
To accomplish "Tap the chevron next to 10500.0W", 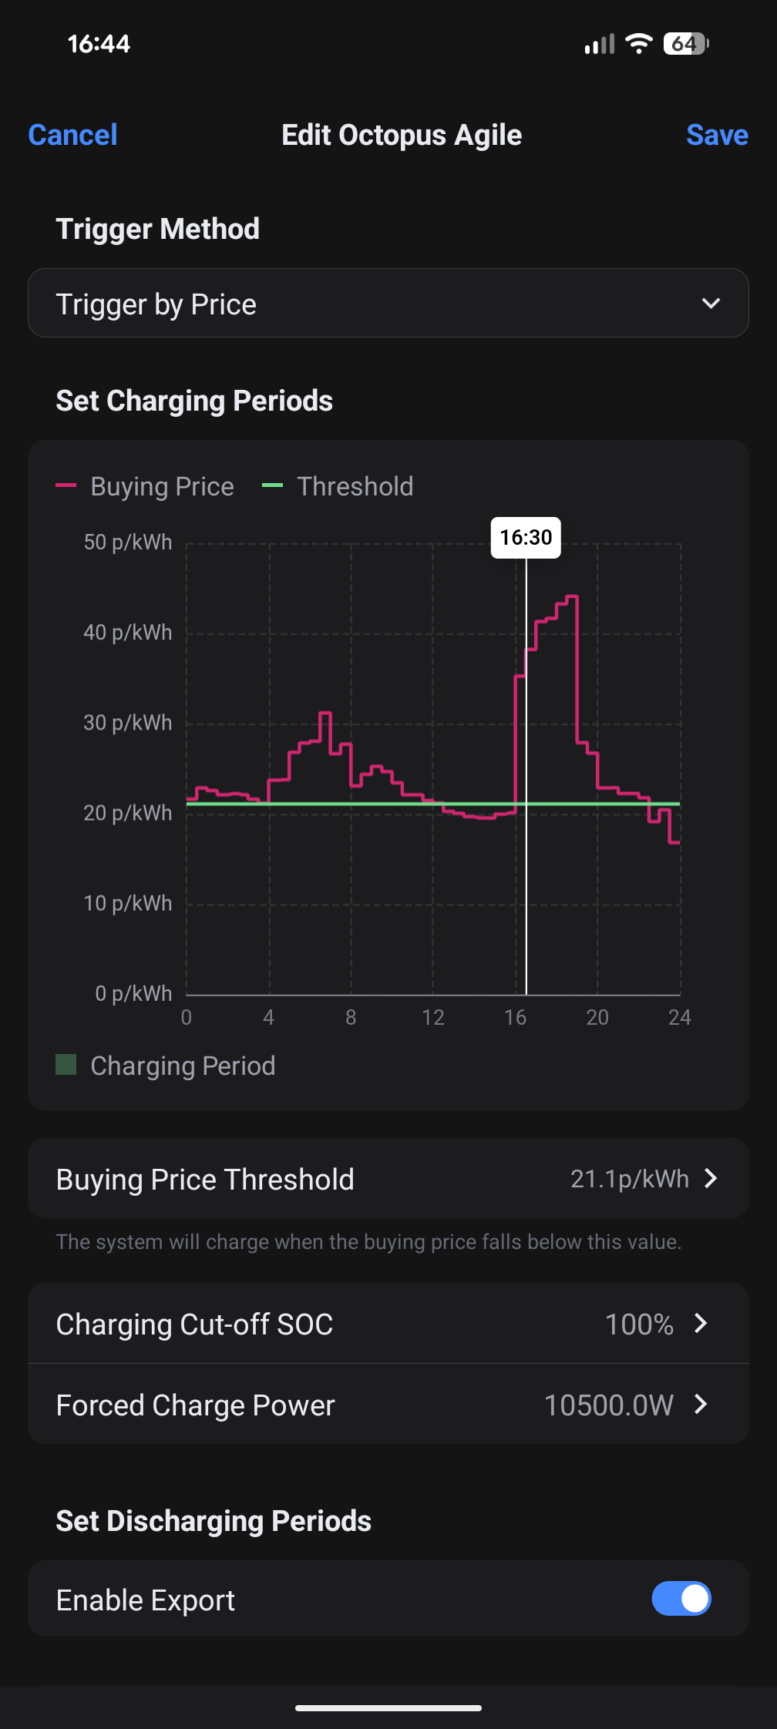I will [701, 1405].
